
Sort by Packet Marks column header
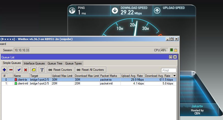110,76
